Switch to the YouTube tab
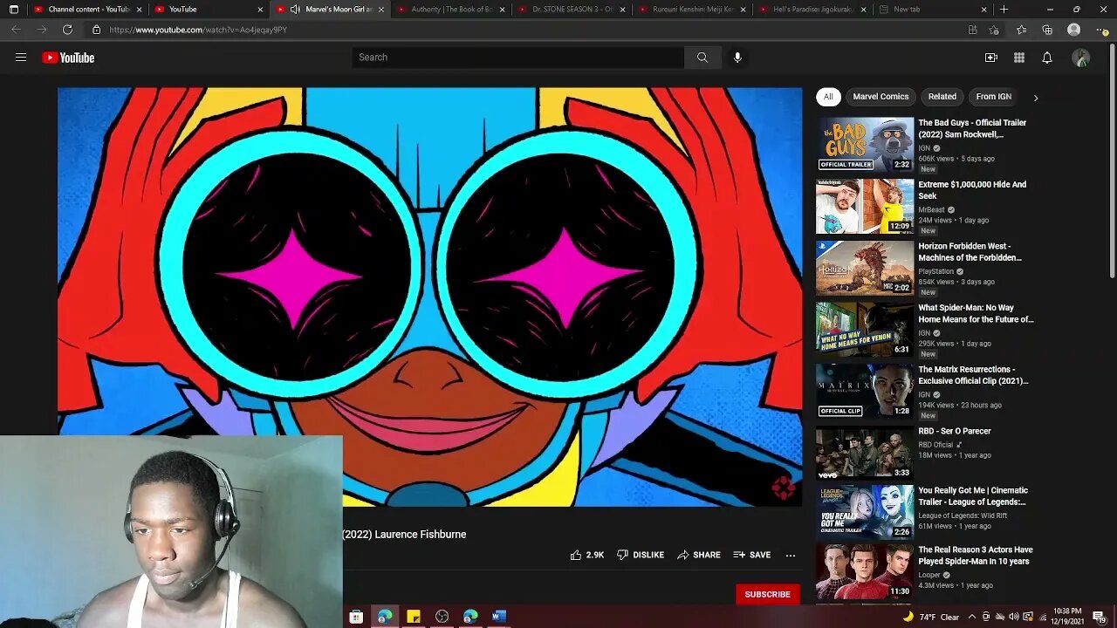 click(x=208, y=10)
